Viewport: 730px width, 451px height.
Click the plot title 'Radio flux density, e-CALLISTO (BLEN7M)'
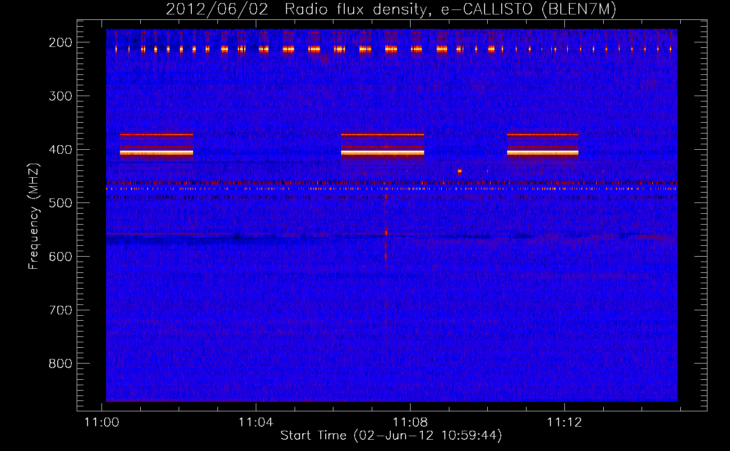[450, 9]
